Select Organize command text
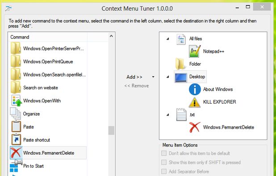276x176 pixels. pos(32,114)
